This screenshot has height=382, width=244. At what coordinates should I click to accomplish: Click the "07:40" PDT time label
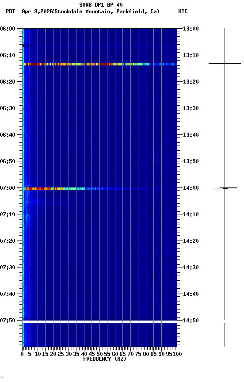pos(8,294)
